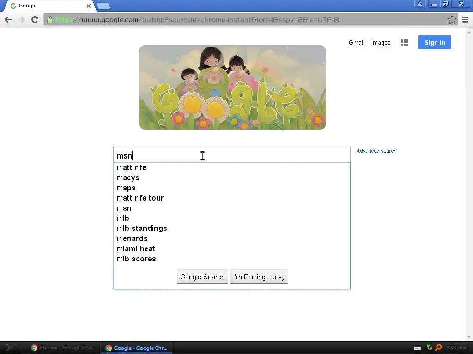473x354 pixels.
Task: Choose the "matt rife tour" suggestion
Action: click(232, 198)
